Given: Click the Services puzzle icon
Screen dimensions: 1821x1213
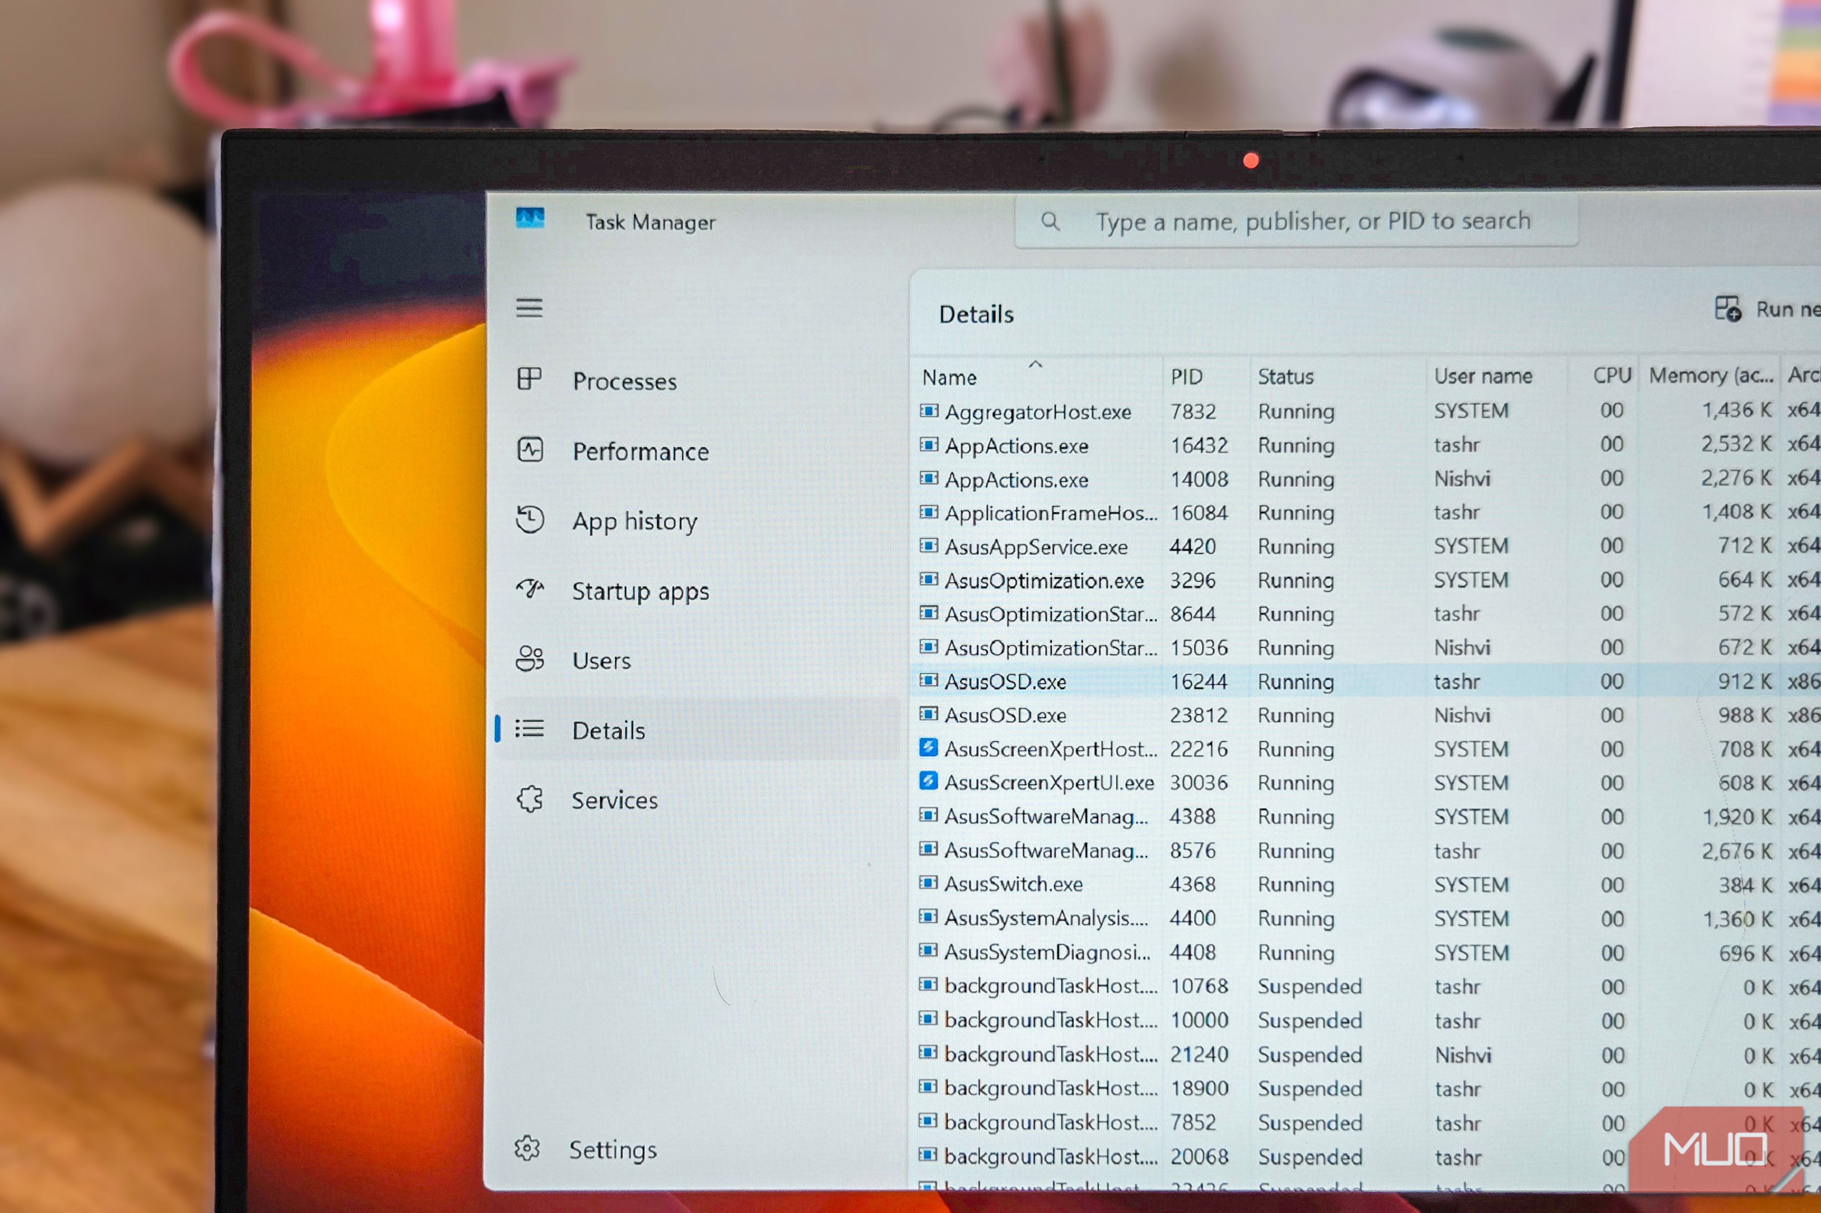Looking at the screenshot, I should pyautogui.click(x=530, y=799).
